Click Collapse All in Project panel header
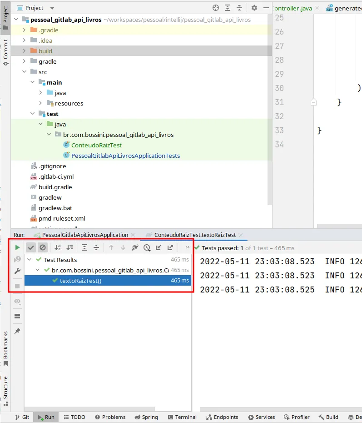The width and height of the screenshot is (362, 423). click(239, 8)
